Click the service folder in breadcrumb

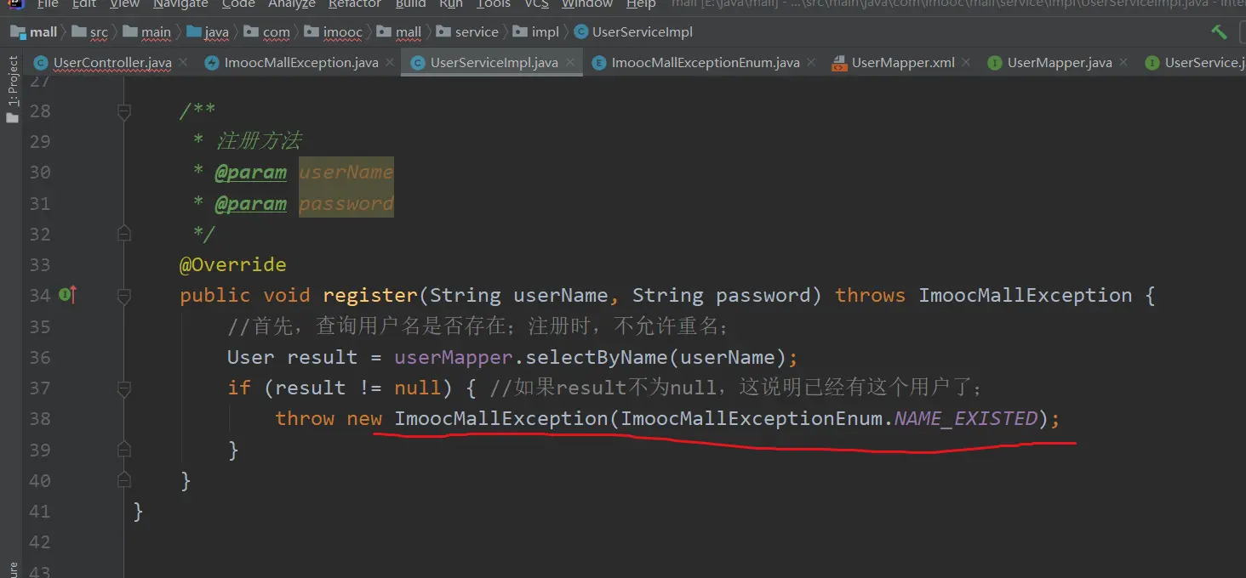point(476,32)
